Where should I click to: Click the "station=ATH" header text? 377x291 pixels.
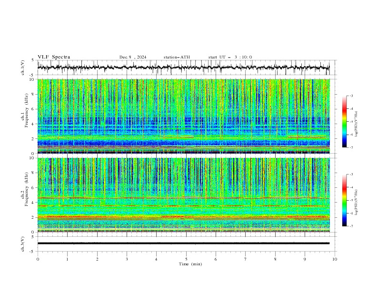pyautogui.click(x=177, y=57)
